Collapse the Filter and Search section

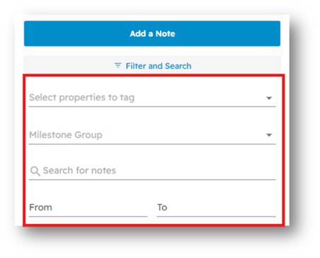[152, 65]
